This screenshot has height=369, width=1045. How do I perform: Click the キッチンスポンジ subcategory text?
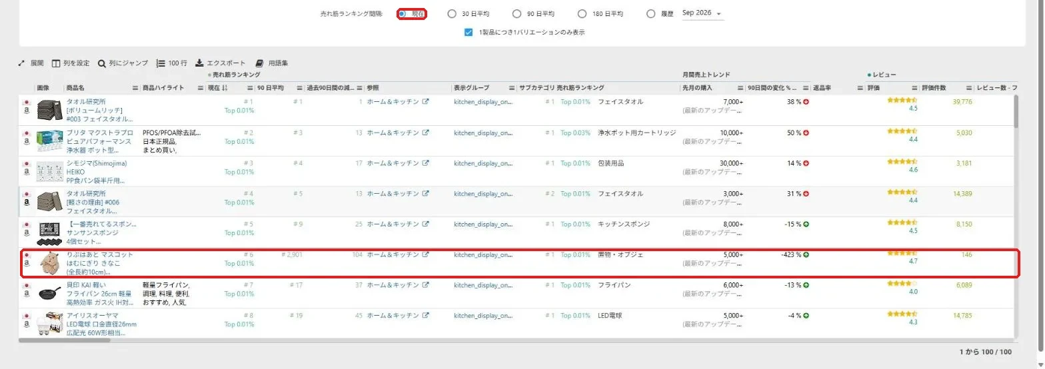[x=624, y=224]
